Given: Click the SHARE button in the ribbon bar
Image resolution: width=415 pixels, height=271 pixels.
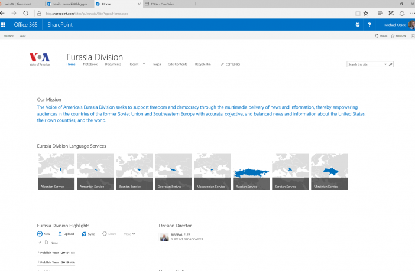Looking at the screenshot, I should [x=381, y=35].
